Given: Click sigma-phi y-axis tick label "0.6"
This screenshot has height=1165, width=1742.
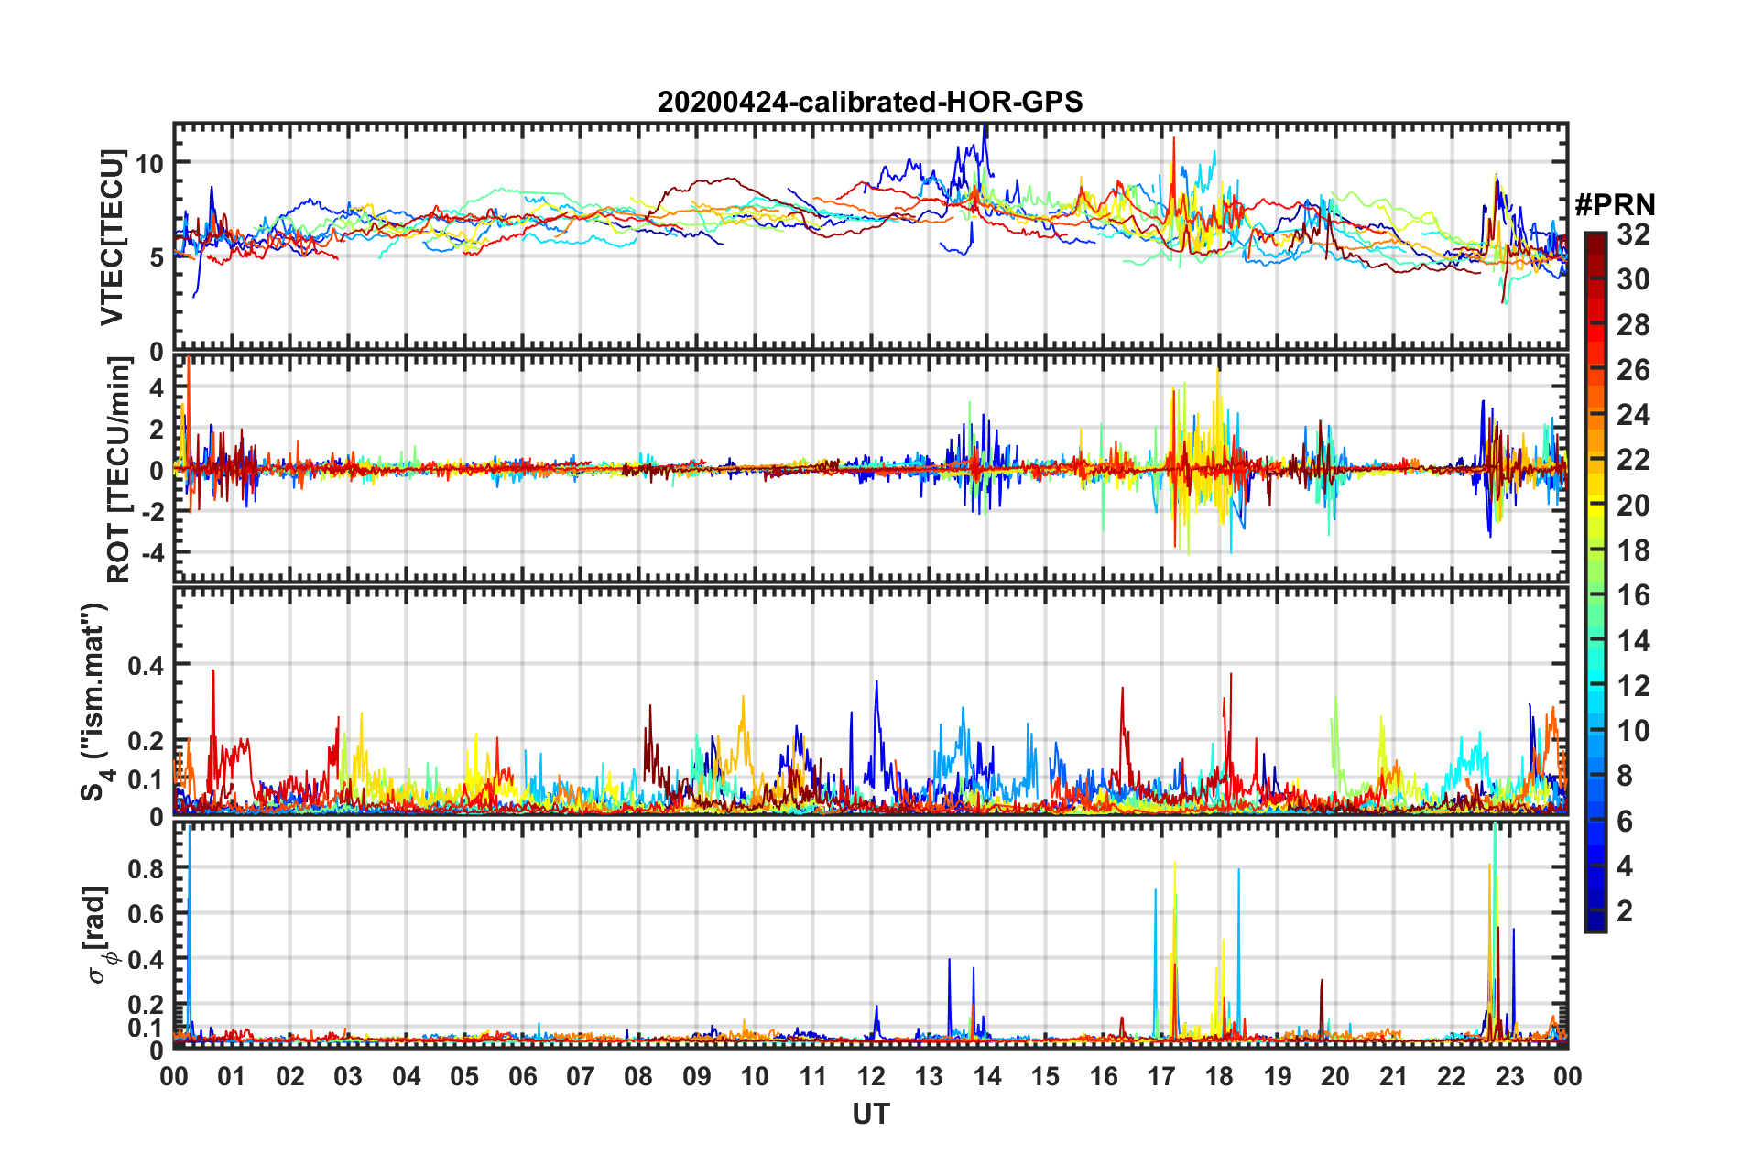Looking at the screenshot, I should pyautogui.click(x=147, y=914).
